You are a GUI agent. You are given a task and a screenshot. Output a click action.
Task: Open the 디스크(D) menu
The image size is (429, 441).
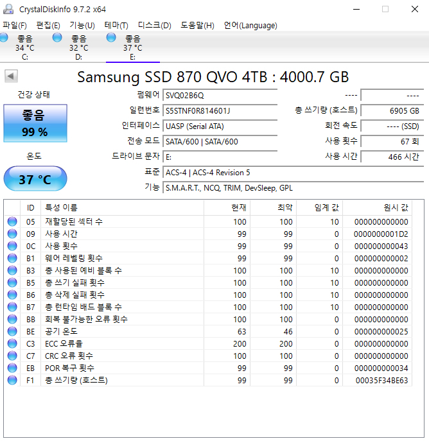(x=154, y=26)
